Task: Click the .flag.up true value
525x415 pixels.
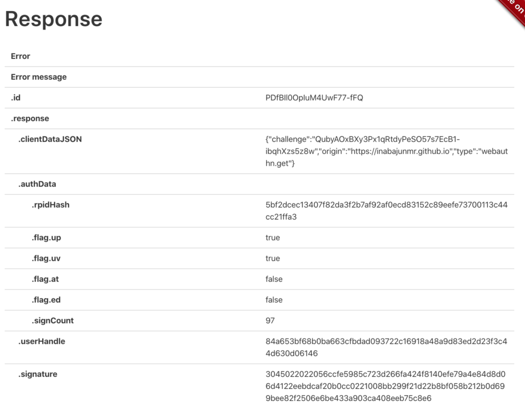Action: click(x=272, y=238)
